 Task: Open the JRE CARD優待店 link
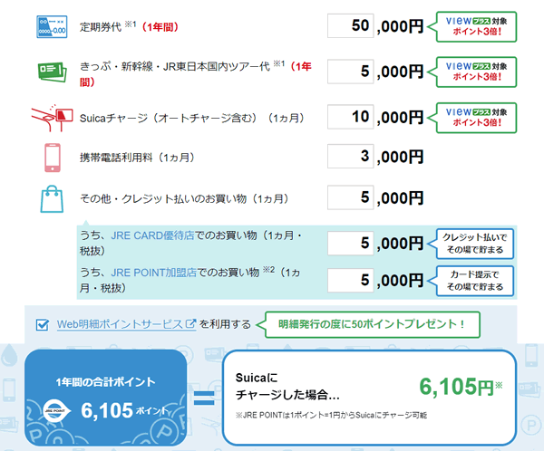(x=152, y=235)
